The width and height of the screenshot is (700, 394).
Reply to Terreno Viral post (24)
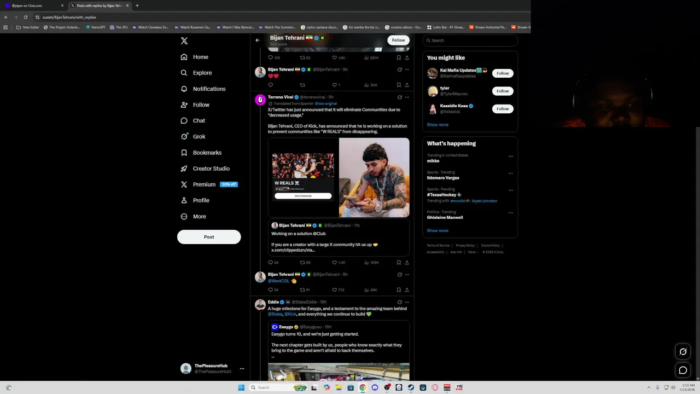(x=273, y=263)
